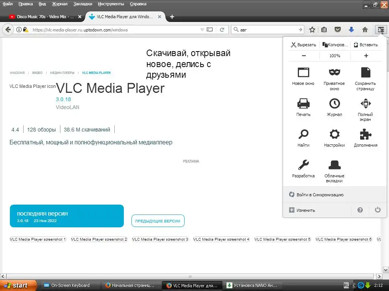The image size is (389, 291).
Task: Click ПРЕДЫДУЩИЕ ВЕРСИИ button
Action: (x=158, y=221)
